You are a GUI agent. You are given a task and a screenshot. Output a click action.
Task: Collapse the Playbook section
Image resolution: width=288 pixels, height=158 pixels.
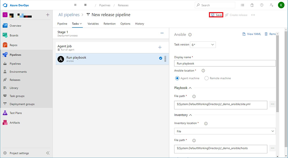pos(190,88)
